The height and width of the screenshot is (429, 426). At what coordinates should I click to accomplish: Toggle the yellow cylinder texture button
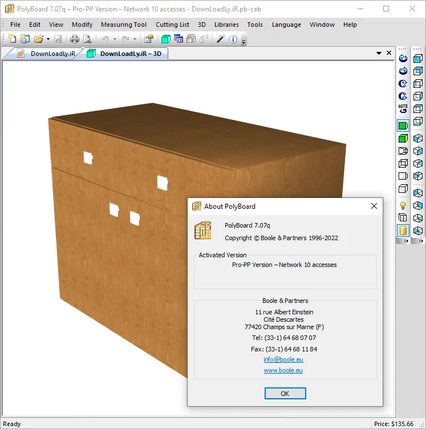pos(403,230)
